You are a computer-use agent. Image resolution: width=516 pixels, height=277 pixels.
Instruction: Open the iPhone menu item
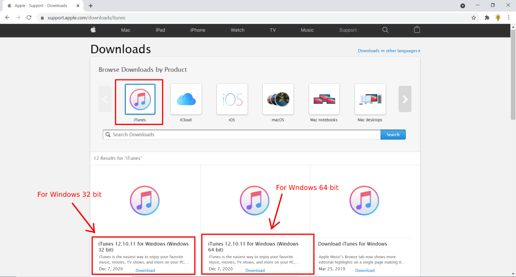click(x=198, y=30)
